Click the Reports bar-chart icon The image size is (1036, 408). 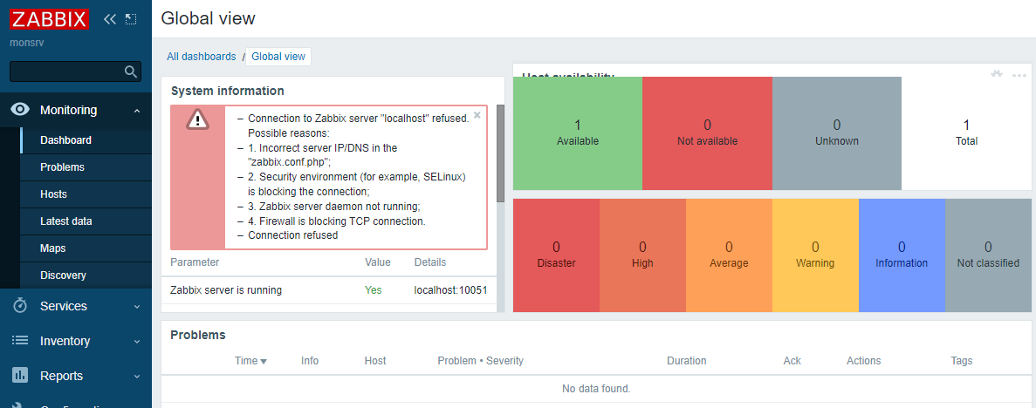coord(20,376)
